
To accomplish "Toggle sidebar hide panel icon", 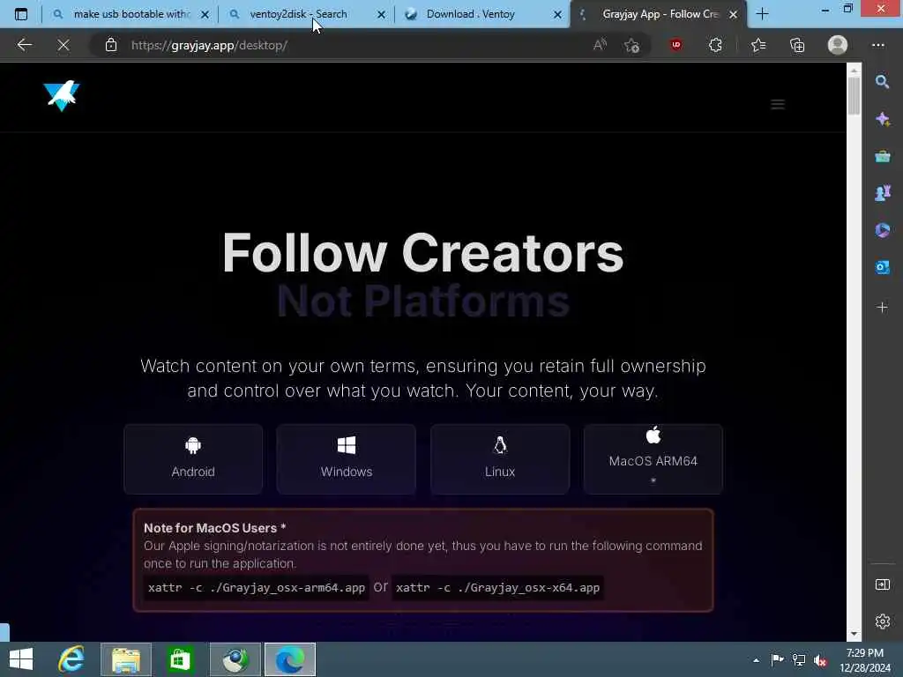I will click(882, 585).
